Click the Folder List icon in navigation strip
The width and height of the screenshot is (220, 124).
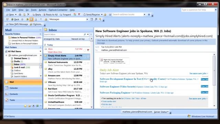[29, 106]
